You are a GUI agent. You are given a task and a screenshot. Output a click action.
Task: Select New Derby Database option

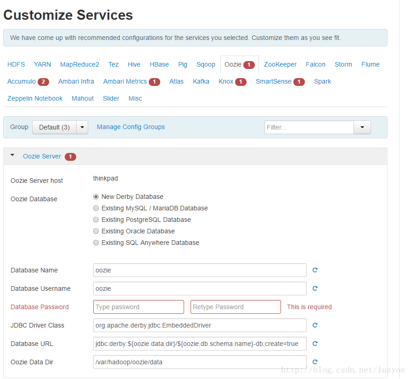pos(96,197)
